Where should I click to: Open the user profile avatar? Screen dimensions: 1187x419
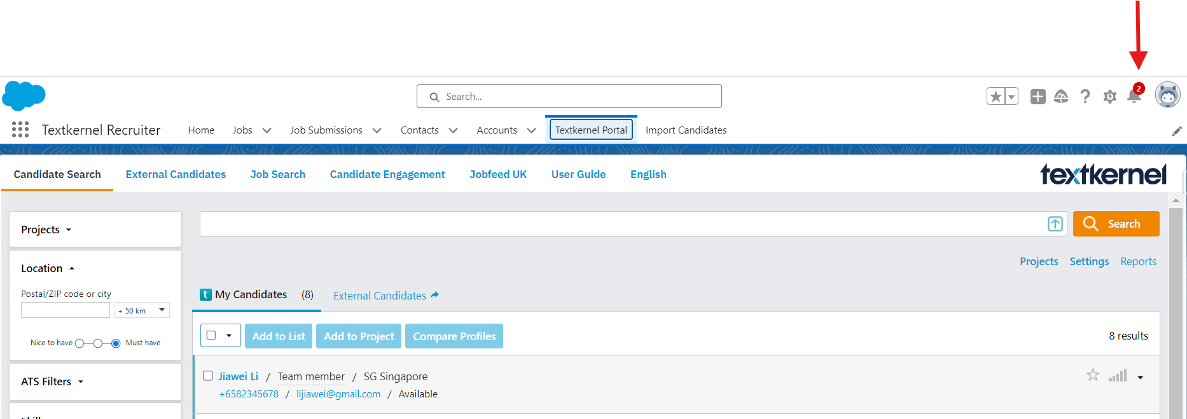1168,95
